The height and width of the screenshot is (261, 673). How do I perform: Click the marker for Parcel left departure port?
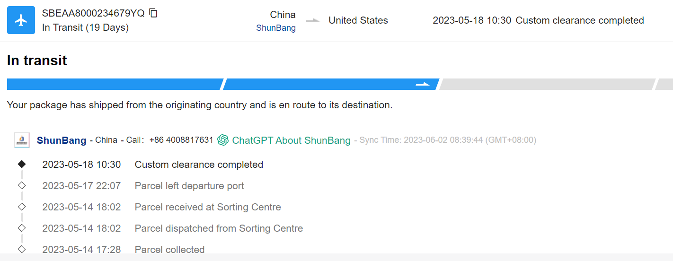tap(22, 185)
